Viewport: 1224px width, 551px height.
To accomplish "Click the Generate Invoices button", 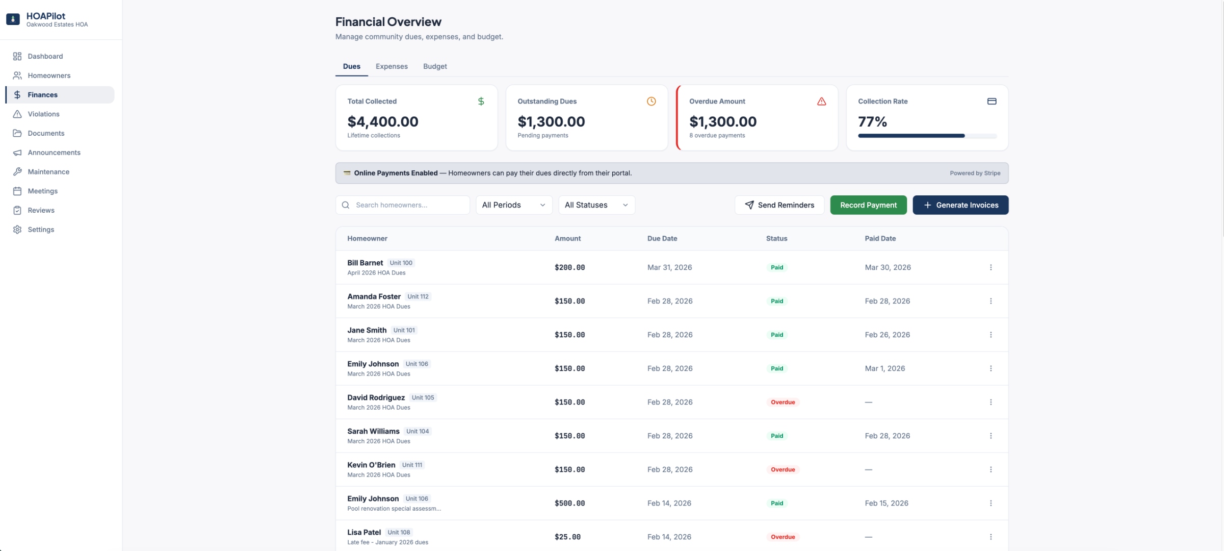I will click(960, 205).
